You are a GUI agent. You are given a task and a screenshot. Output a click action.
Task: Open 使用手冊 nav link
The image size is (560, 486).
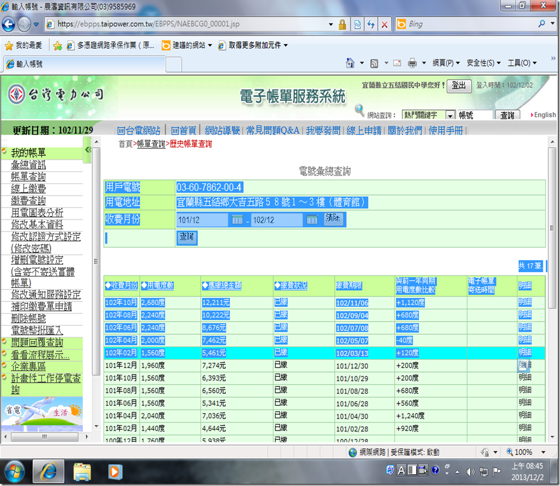tap(445, 130)
